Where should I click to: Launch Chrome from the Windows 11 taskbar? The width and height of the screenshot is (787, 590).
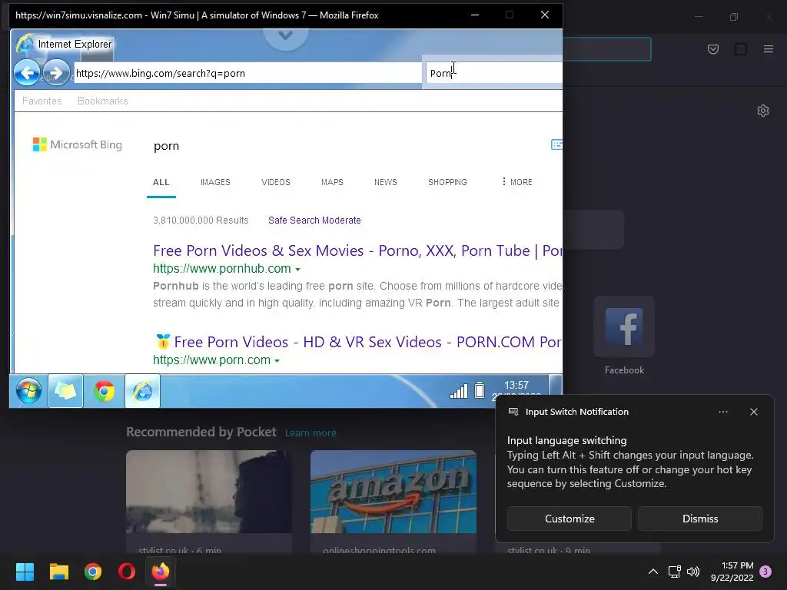click(93, 572)
